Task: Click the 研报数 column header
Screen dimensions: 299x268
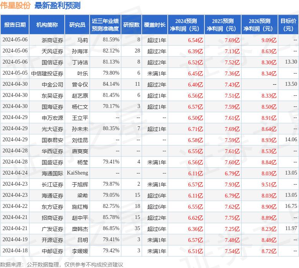Action: pos(131,25)
